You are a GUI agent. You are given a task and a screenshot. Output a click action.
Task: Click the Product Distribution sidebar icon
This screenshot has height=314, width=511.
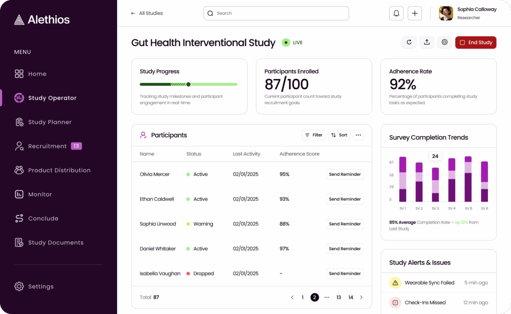point(19,170)
